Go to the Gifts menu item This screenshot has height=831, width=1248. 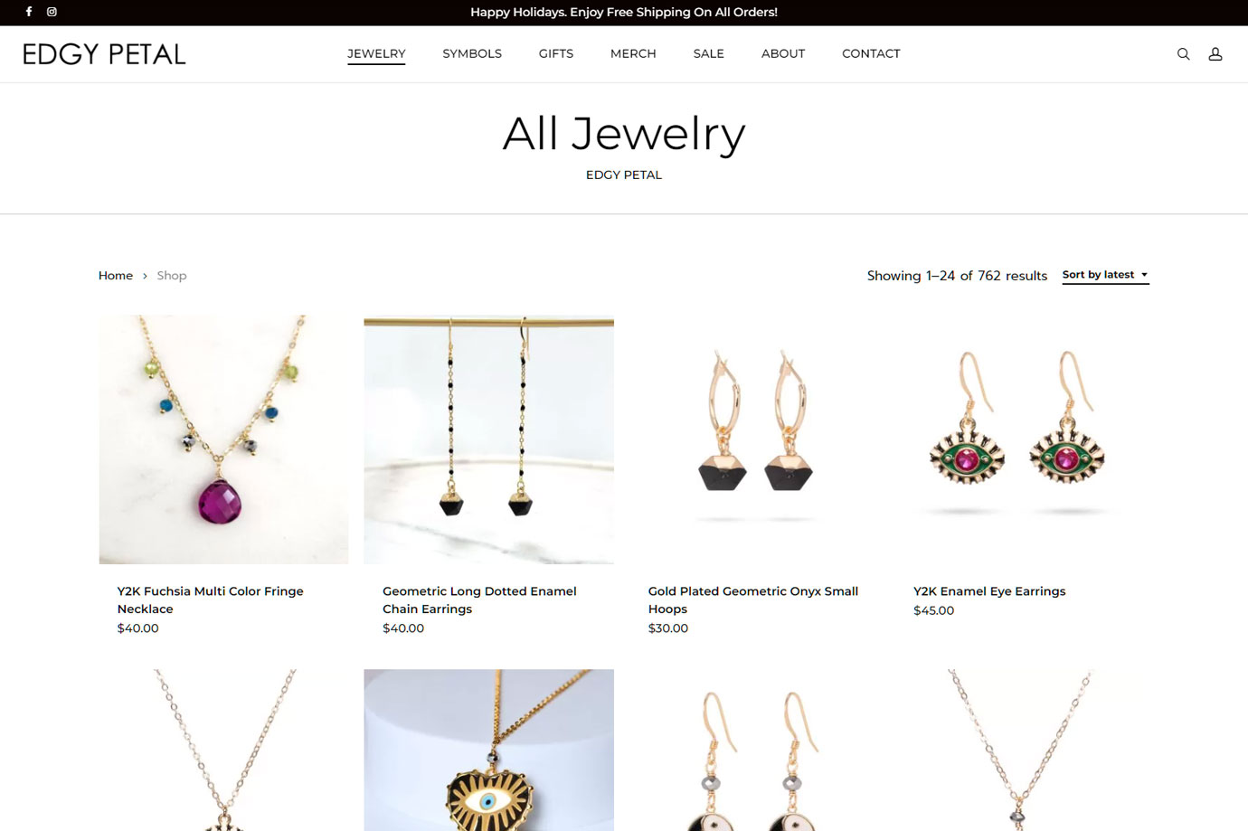[556, 54]
